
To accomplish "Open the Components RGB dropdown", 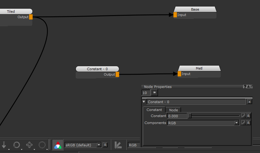I will point(236,123).
